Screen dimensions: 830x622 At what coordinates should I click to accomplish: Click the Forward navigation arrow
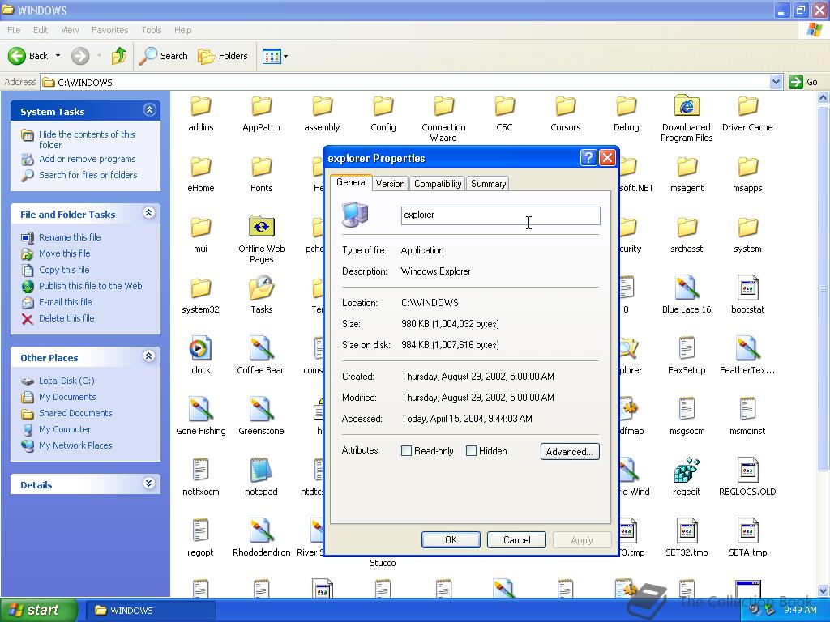pyautogui.click(x=80, y=56)
